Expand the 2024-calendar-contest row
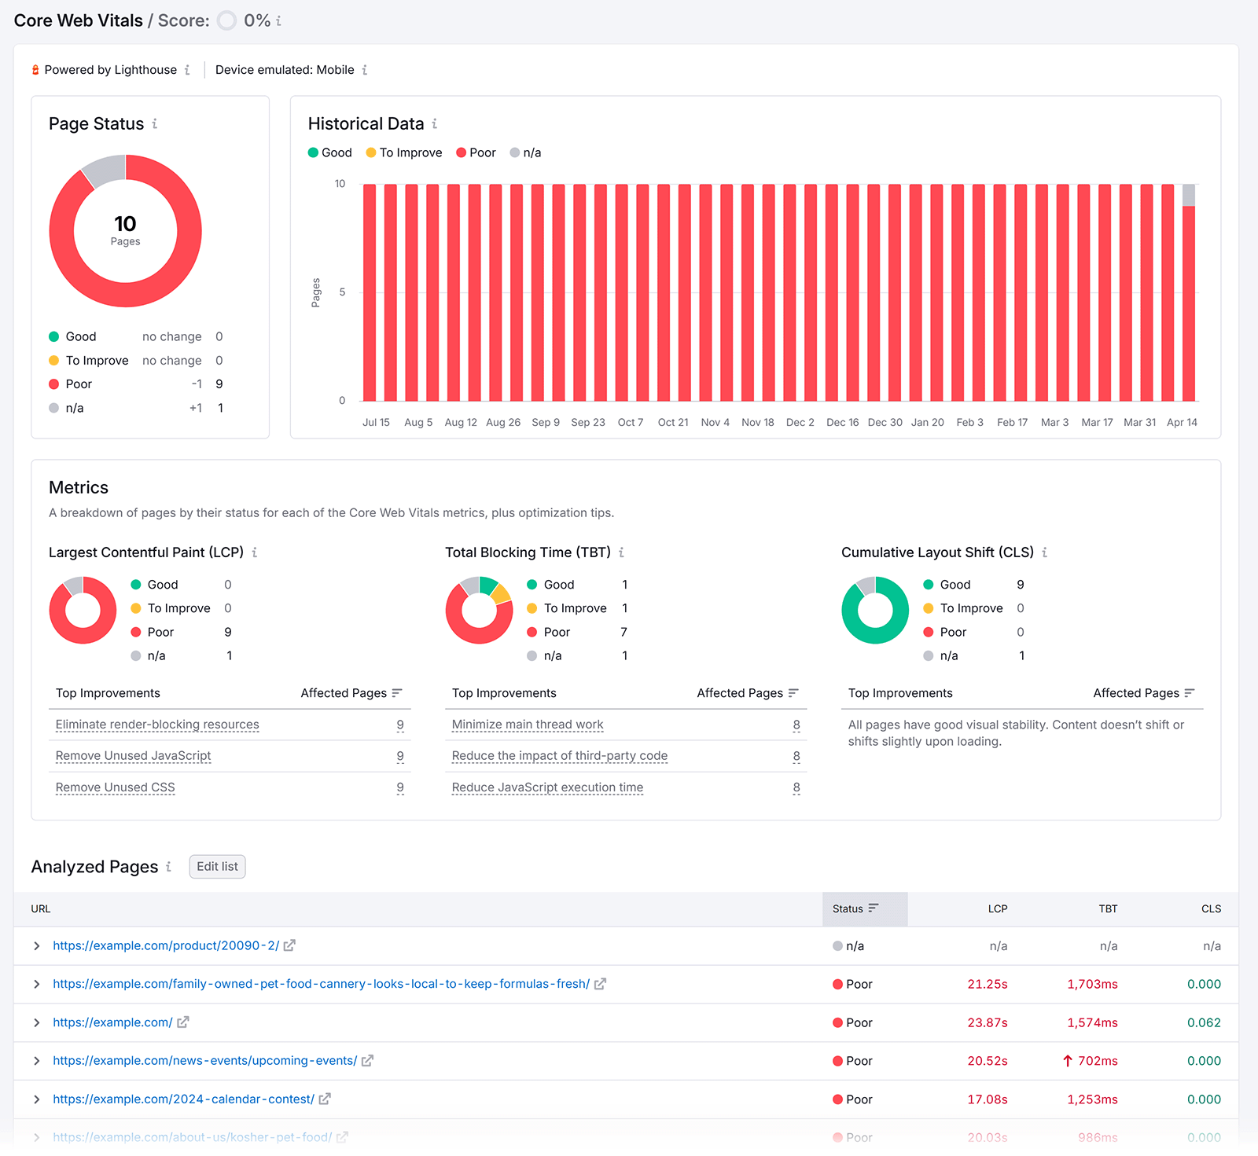The image size is (1258, 1156). click(36, 1099)
